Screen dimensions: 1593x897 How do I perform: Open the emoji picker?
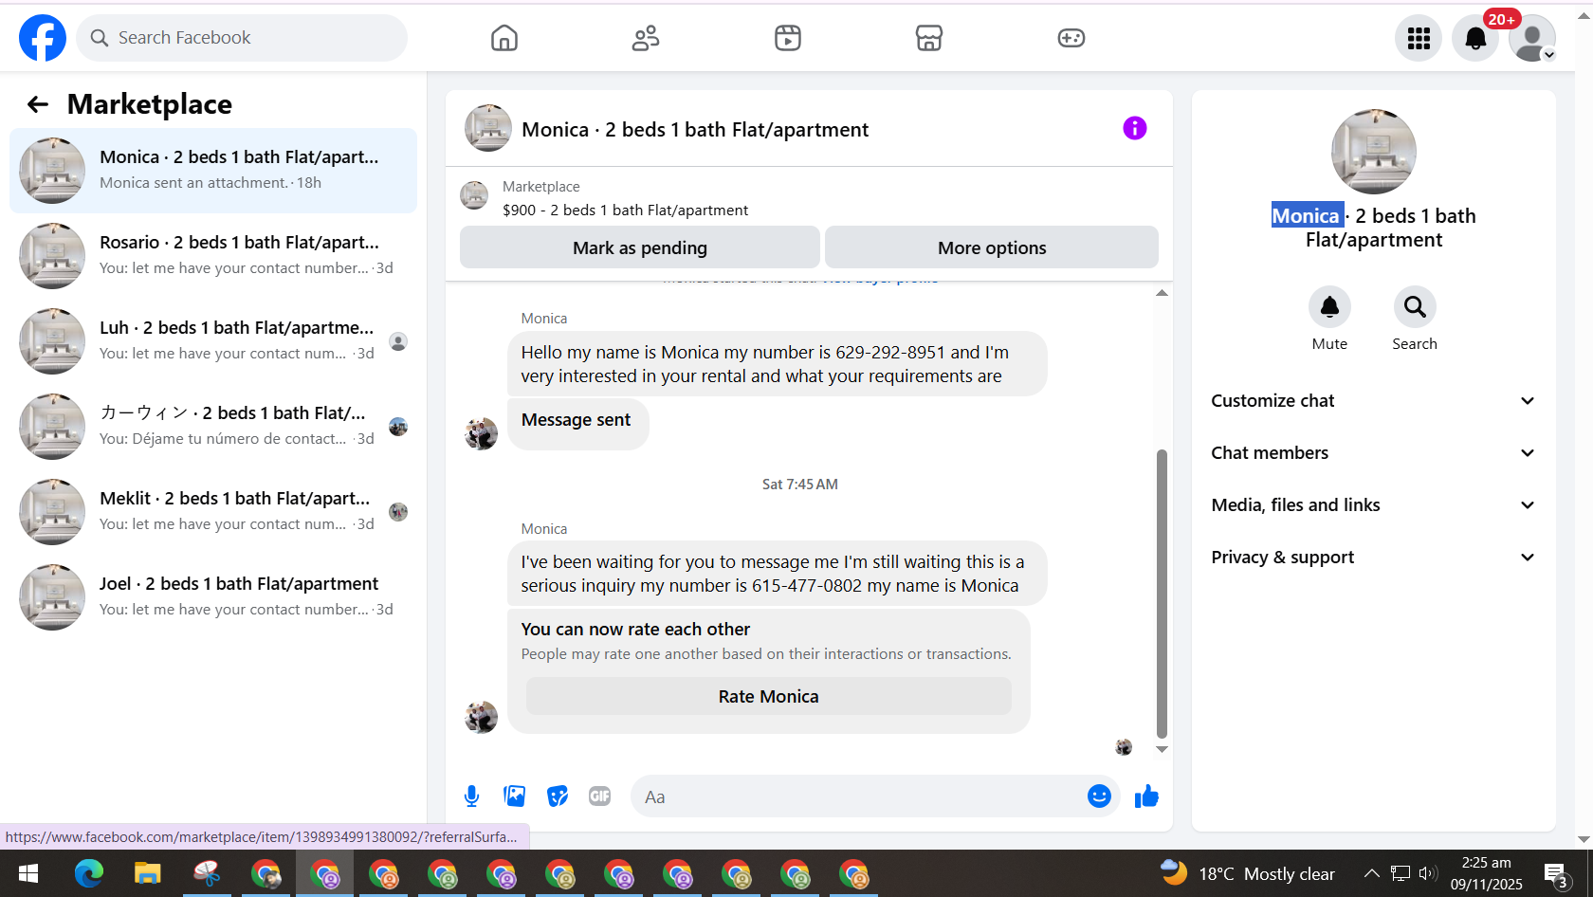click(x=1099, y=796)
